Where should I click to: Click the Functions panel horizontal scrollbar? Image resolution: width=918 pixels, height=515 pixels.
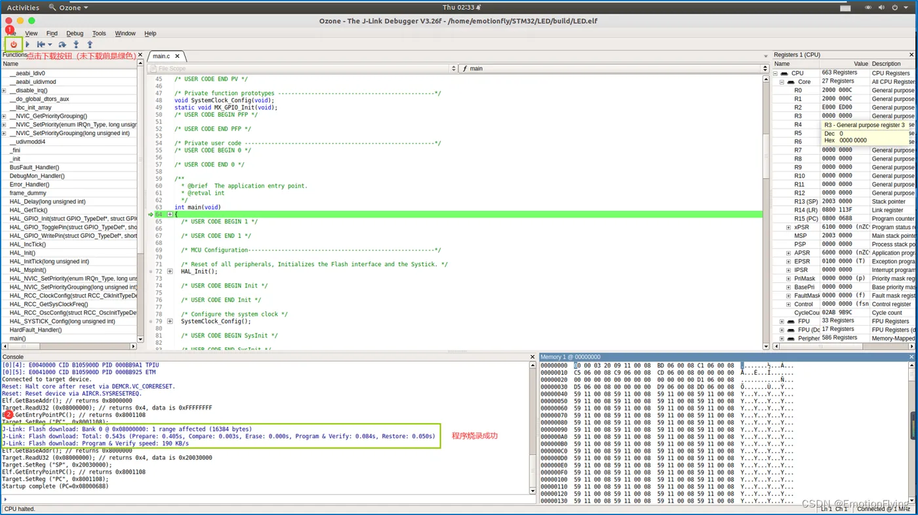(x=69, y=347)
